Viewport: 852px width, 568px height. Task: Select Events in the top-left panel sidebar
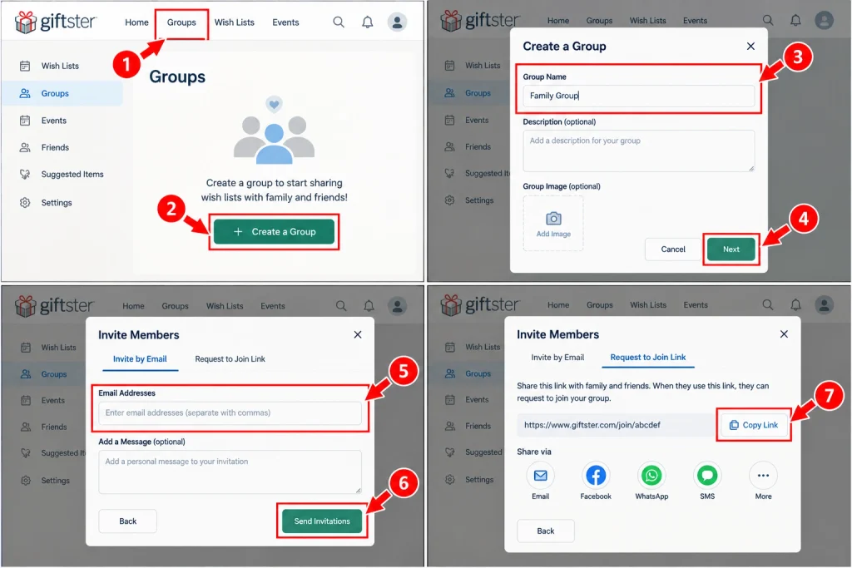(x=54, y=121)
